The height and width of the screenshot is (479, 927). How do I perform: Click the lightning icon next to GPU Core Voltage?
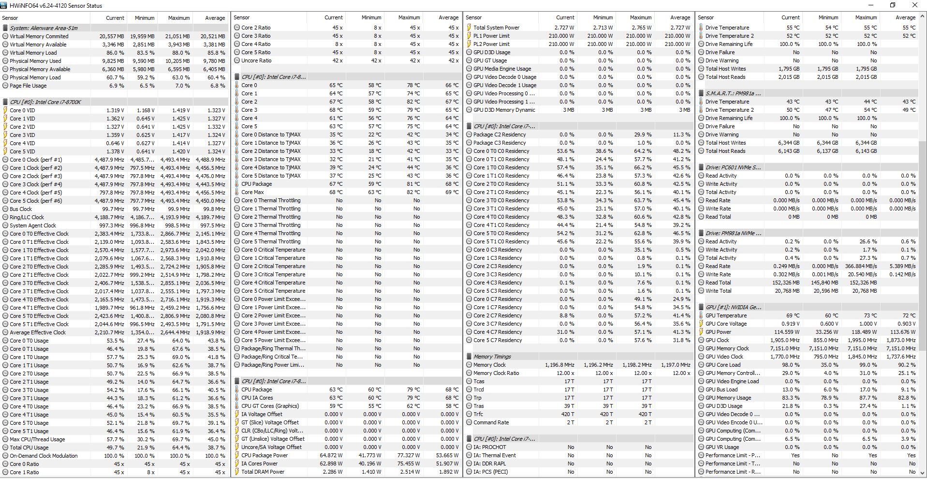point(701,324)
